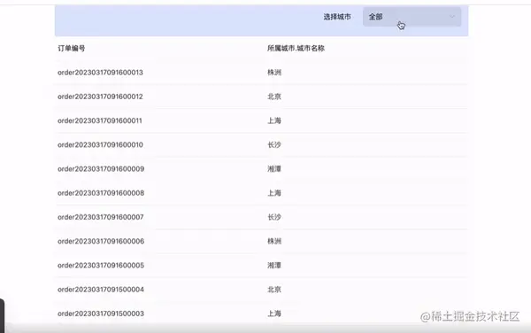Click the 订单编号 column header
The height and width of the screenshot is (333, 531).
point(71,48)
